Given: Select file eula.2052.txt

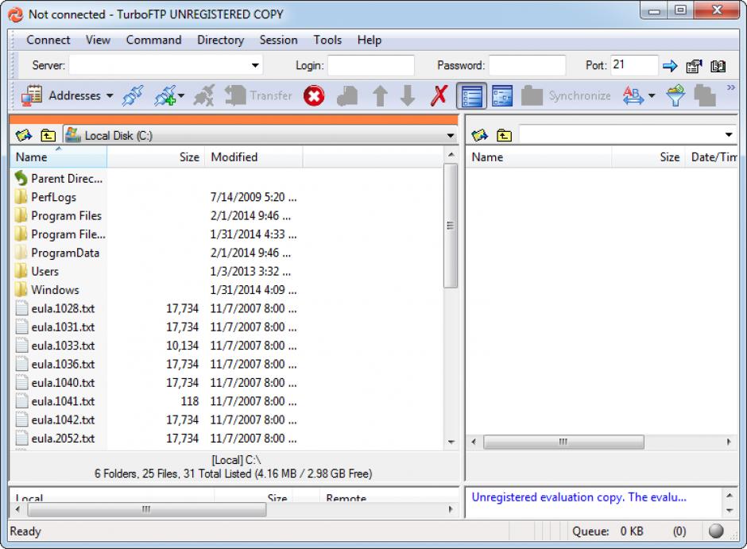Looking at the screenshot, I should pyautogui.click(x=56, y=439).
